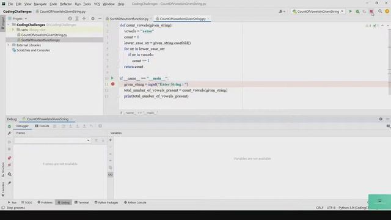Resume program in the debug side toolbar
Image resolution: width=391 pixels, height=220 pixels.
point(10,142)
